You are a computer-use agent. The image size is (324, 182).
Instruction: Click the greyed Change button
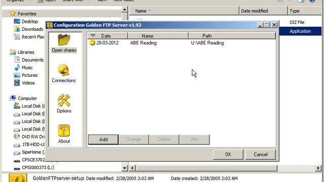click(134, 140)
